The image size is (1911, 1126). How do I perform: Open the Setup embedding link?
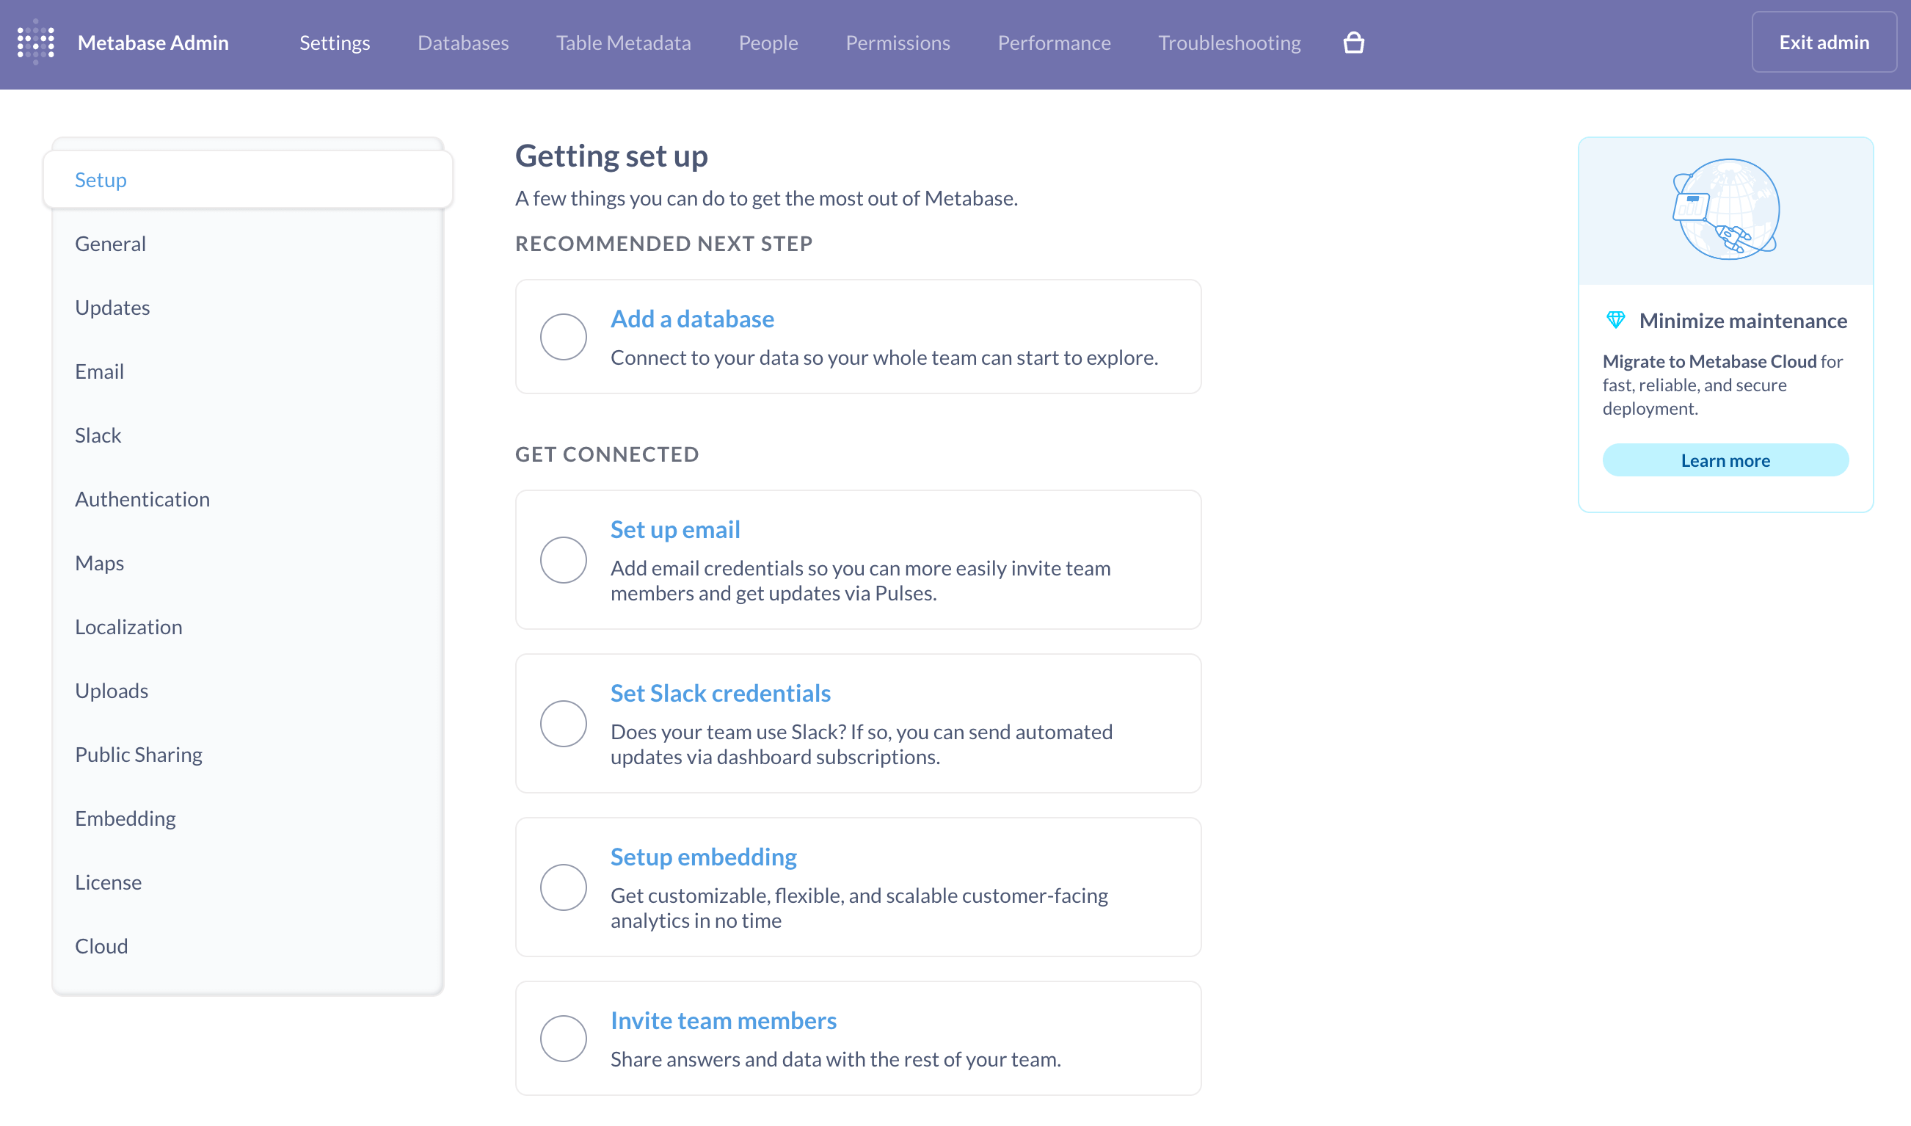(x=703, y=857)
